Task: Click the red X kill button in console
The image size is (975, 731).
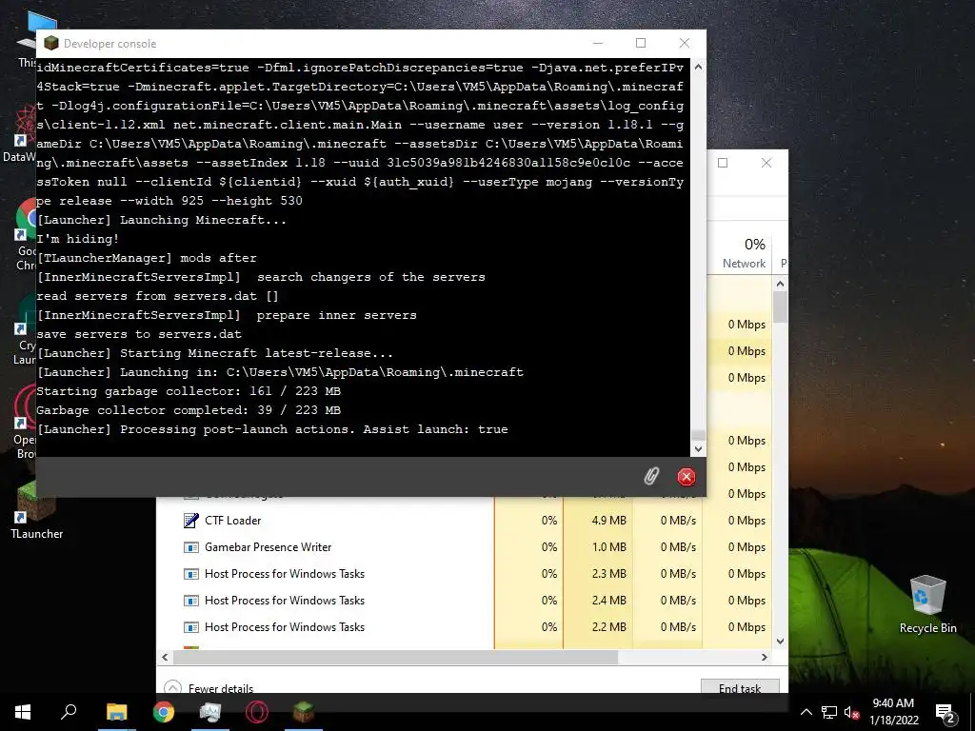Action: click(x=686, y=477)
